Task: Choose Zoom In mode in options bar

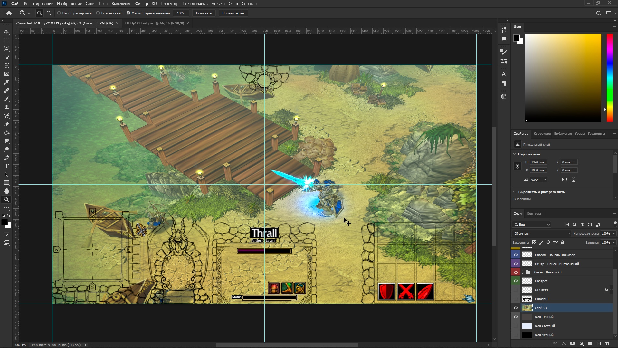Action: (x=40, y=13)
